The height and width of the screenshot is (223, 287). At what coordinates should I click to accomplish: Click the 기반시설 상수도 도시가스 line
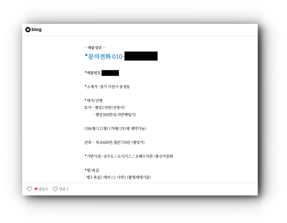point(129,156)
